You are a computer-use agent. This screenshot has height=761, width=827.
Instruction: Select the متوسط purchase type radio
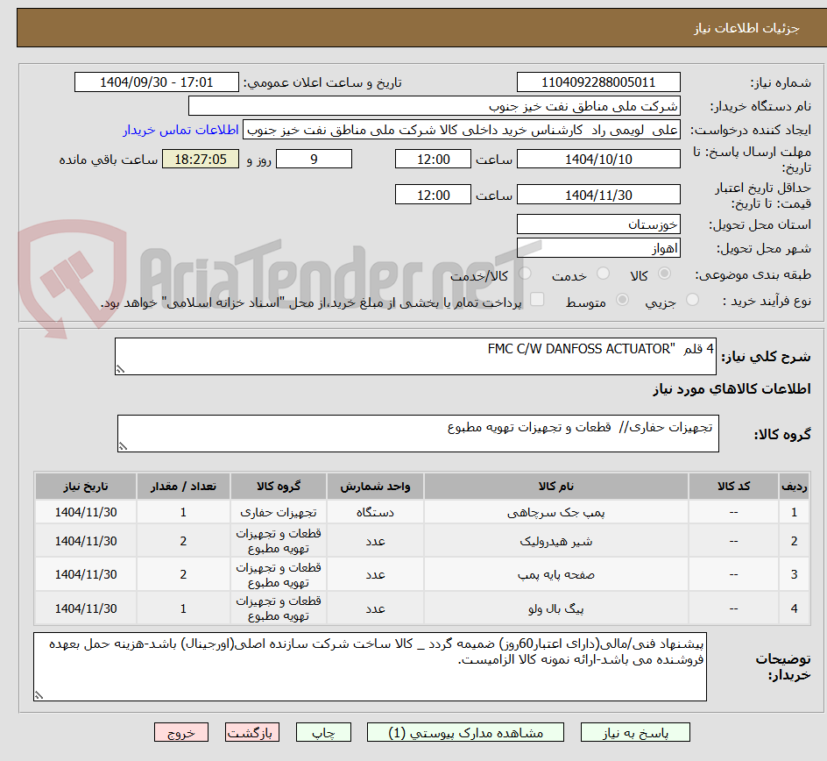click(622, 300)
